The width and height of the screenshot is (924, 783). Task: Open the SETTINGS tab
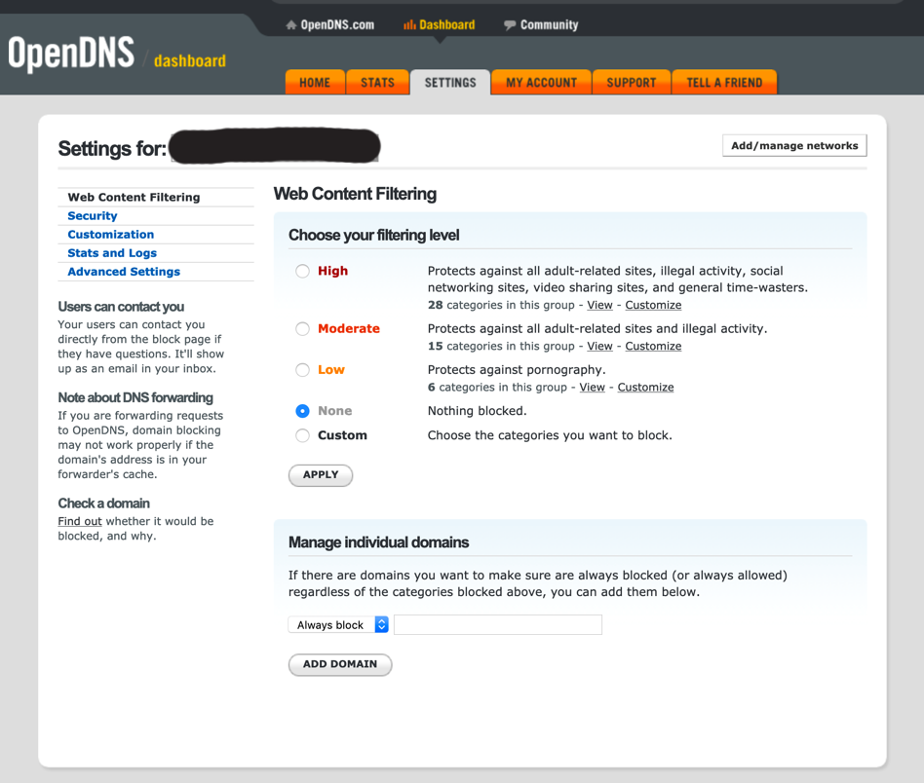pyautogui.click(x=450, y=83)
